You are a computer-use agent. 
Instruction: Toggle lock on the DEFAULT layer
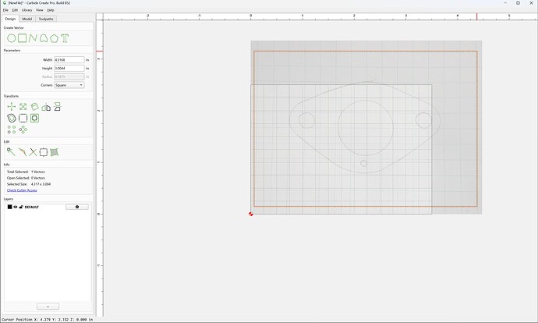click(21, 207)
